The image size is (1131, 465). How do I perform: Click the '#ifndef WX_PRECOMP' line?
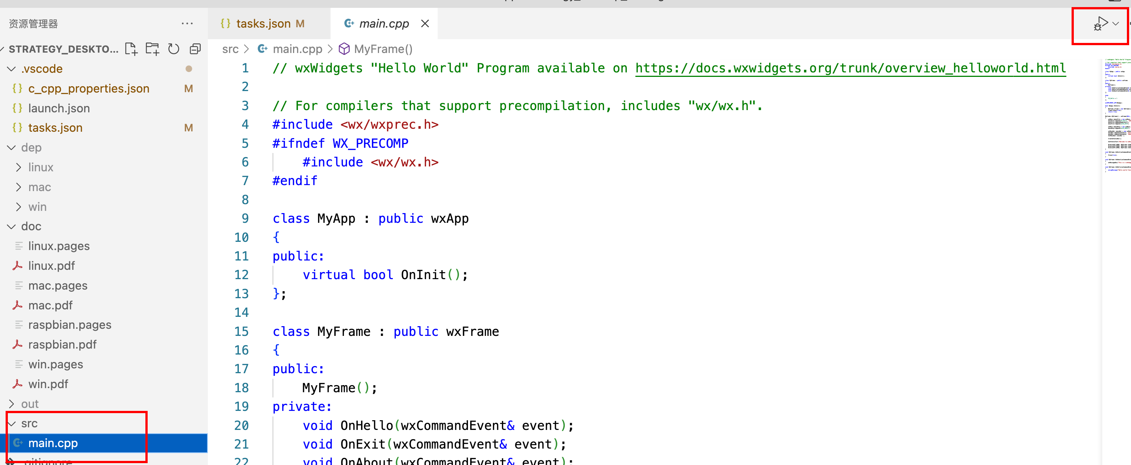[340, 143]
